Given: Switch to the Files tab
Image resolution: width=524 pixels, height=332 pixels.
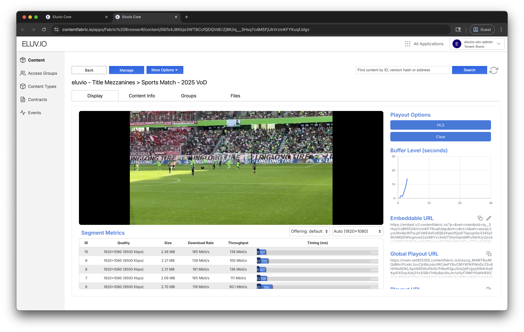Looking at the screenshot, I should tap(235, 96).
